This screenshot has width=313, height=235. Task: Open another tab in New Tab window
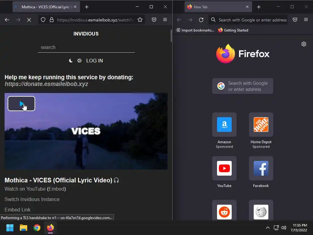tap(259, 7)
